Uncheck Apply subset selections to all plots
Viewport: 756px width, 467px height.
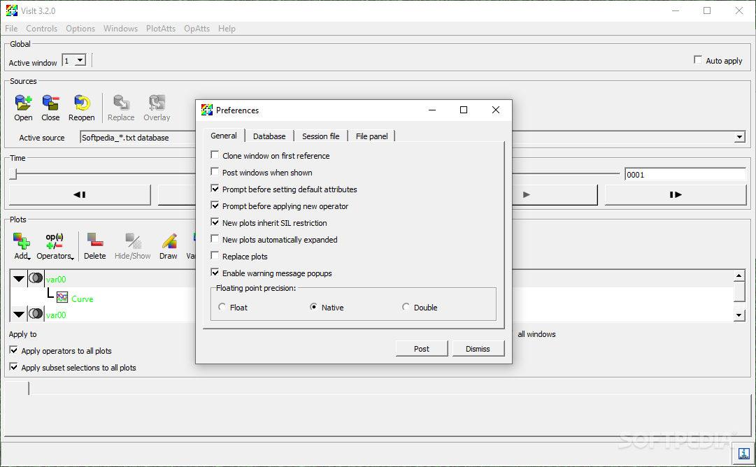(x=13, y=367)
